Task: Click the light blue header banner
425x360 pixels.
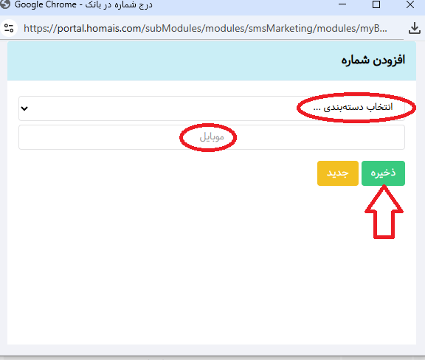Action: (212, 61)
